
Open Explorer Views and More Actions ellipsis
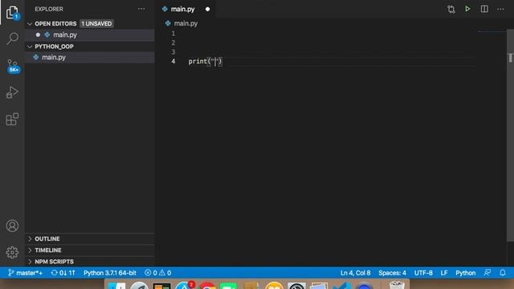pos(141,9)
